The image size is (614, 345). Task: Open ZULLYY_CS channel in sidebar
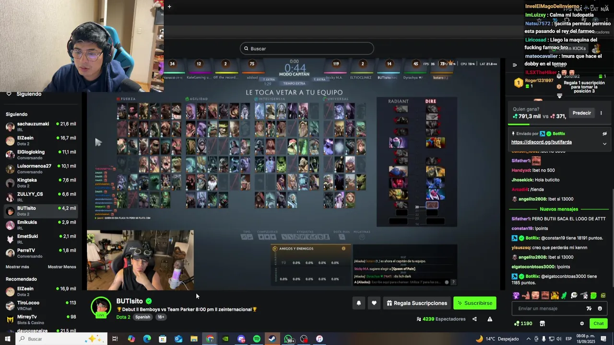pos(40,197)
